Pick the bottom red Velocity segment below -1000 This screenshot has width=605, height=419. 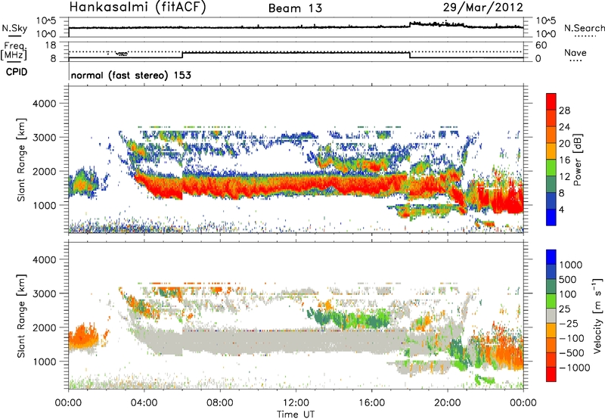coord(551,374)
